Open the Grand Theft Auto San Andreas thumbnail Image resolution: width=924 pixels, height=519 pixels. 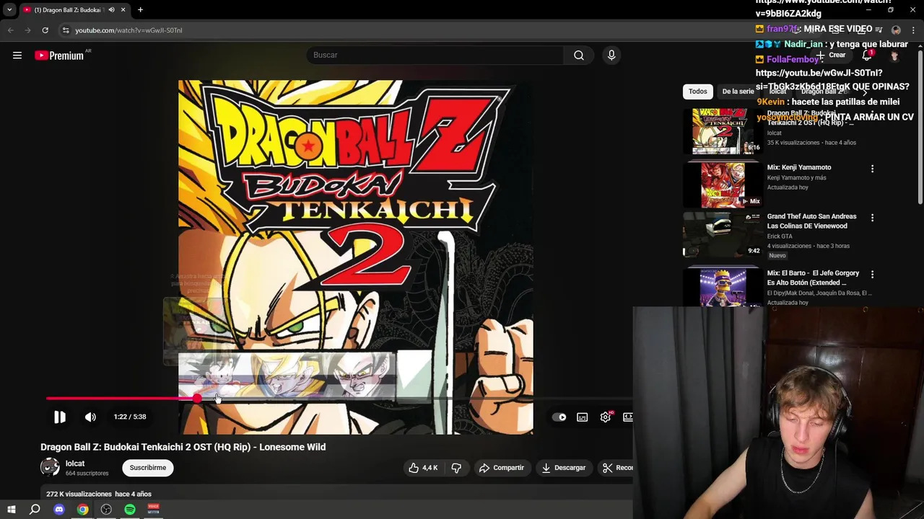(x=723, y=234)
